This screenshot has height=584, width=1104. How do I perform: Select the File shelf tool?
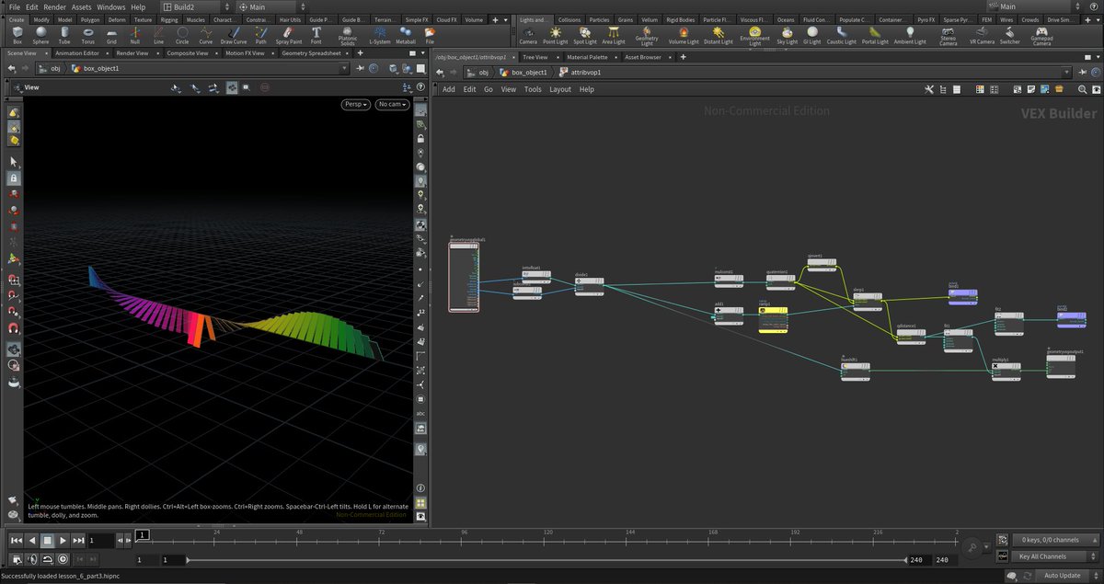pyautogui.click(x=430, y=35)
